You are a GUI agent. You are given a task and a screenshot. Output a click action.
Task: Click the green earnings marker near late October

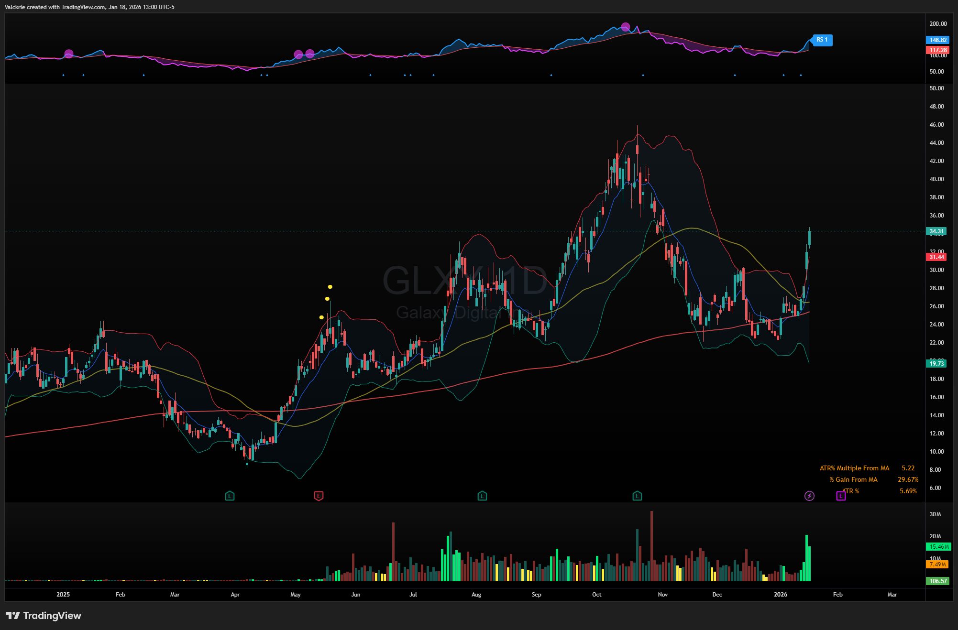(x=637, y=496)
